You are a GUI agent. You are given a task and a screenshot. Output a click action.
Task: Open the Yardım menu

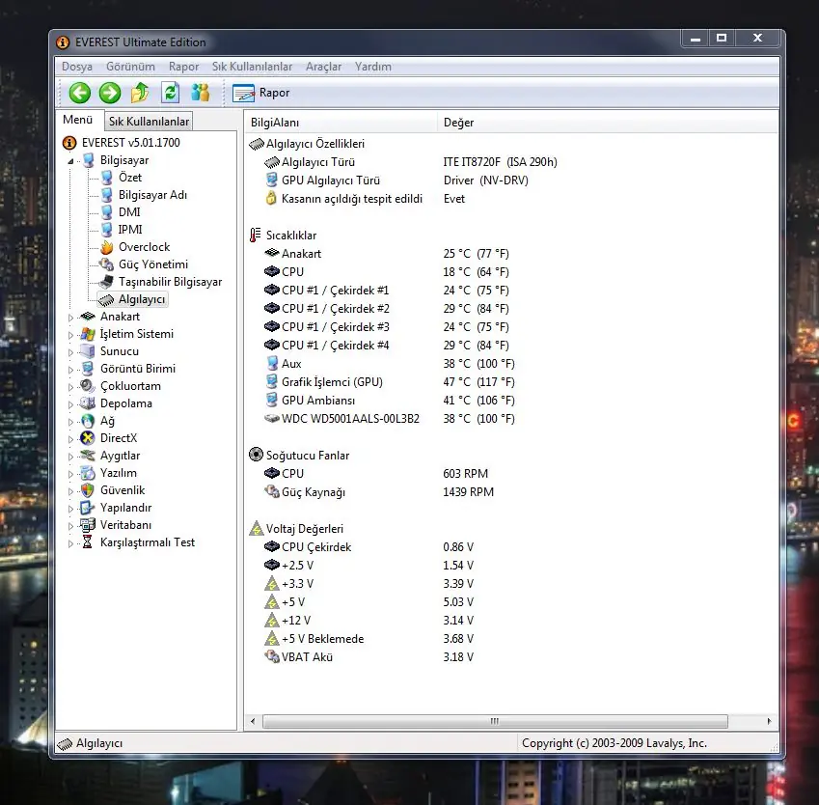tap(373, 67)
